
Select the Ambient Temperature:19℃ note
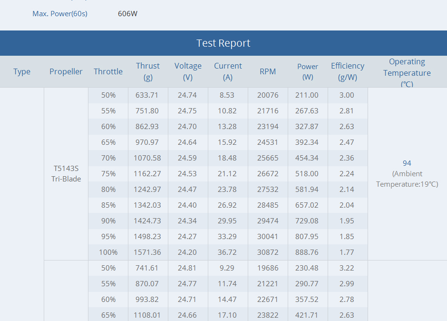407,179
